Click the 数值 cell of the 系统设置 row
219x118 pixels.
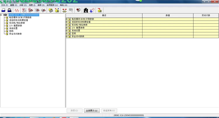[168, 31]
